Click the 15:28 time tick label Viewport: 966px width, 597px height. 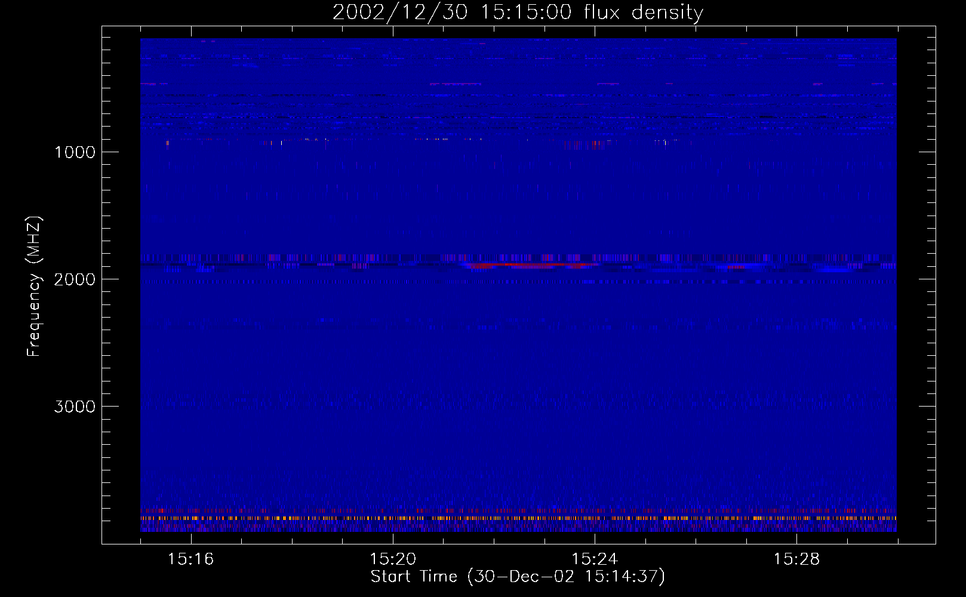pyautogui.click(x=796, y=559)
